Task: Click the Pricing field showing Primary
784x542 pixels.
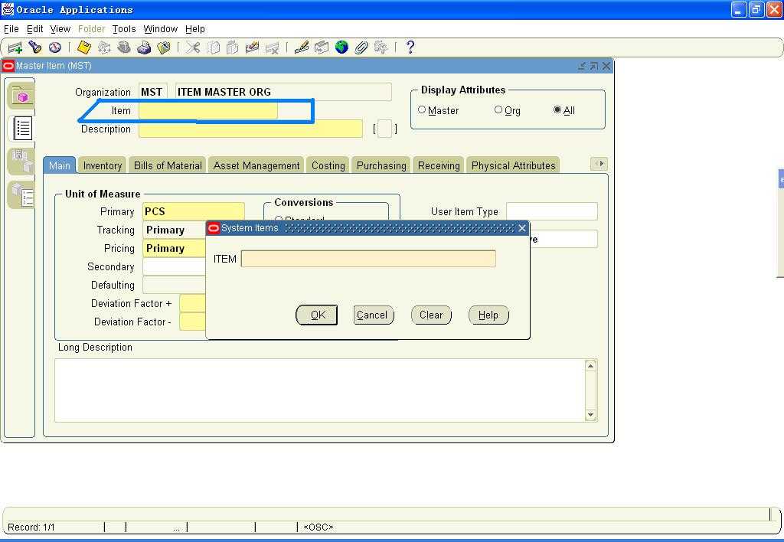Action: pyautogui.click(x=175, y=249)
